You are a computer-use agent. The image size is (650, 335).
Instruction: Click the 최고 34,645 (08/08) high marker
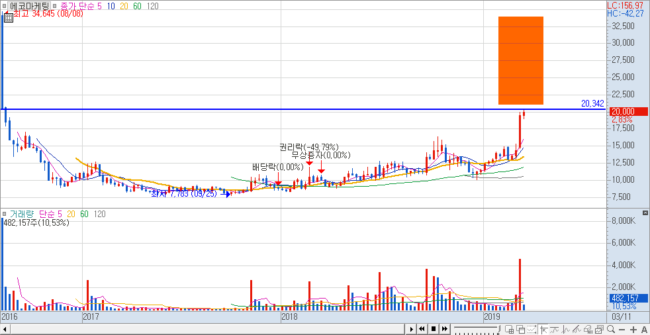click(48, 14)
